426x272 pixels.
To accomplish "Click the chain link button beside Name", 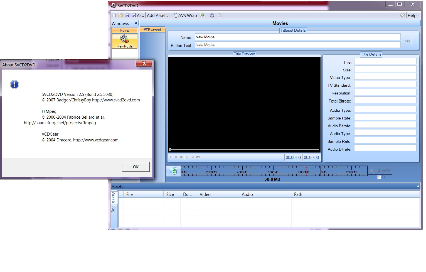I will [407, 41].
